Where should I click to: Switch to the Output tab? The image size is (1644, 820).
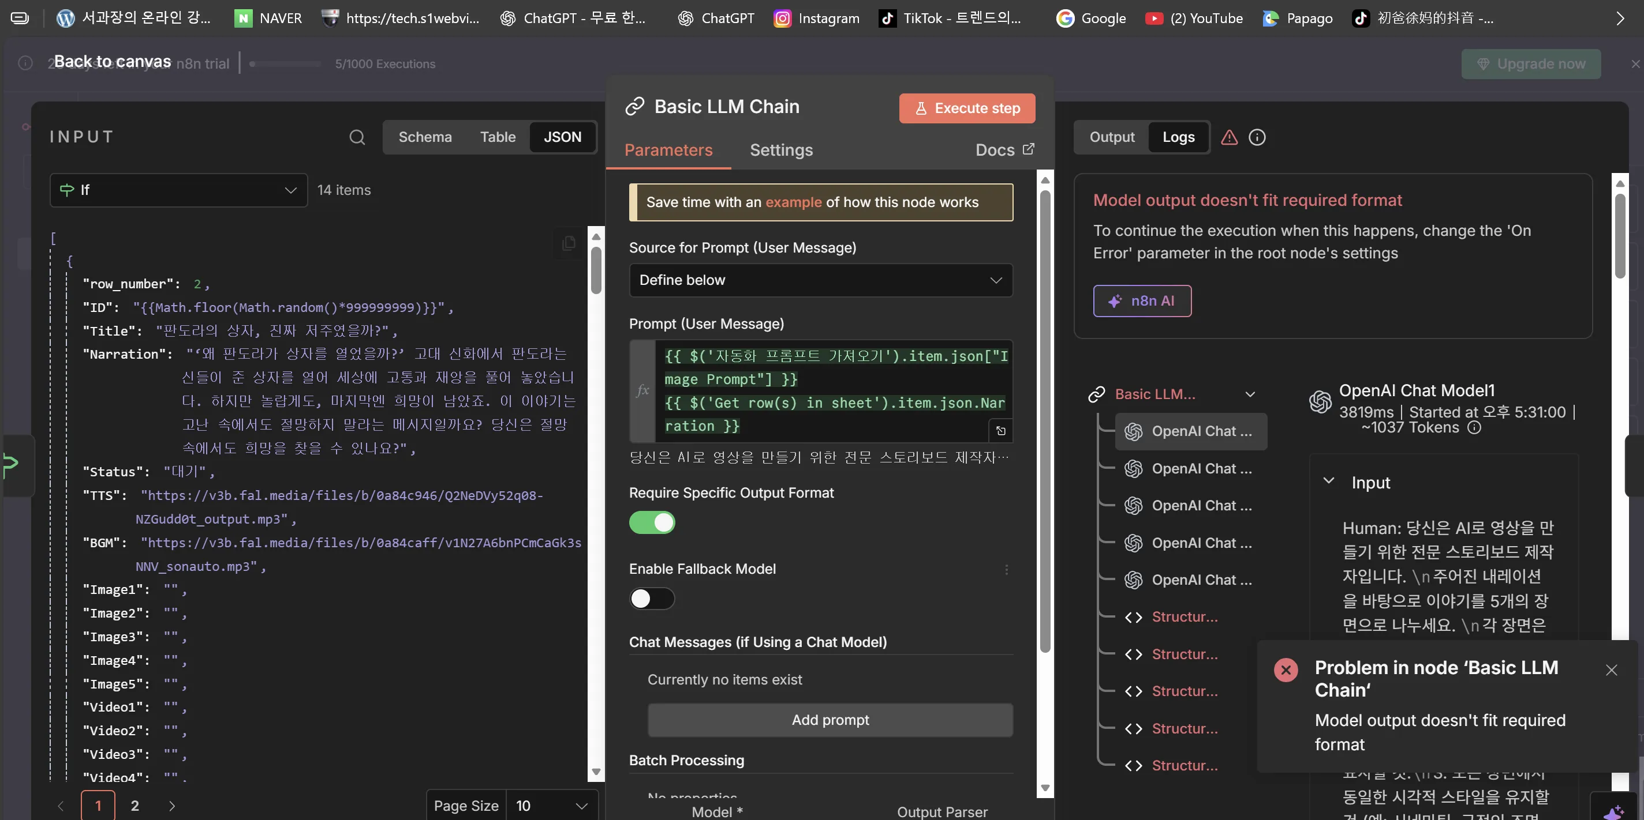(x=1111, y=137)
